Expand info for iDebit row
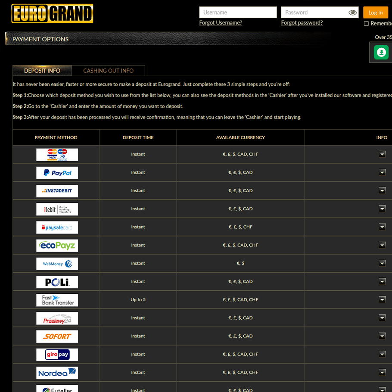Image resolution: width=392 pixels, height=392 pixels. [x=382, y=208]
